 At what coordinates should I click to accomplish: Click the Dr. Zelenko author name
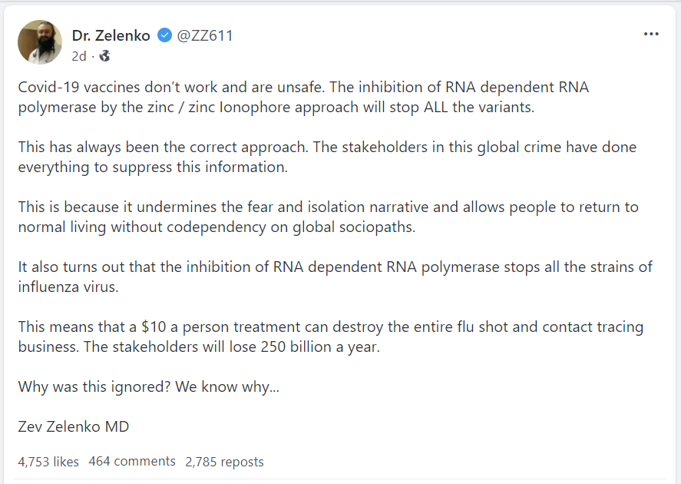click(112, 35)
